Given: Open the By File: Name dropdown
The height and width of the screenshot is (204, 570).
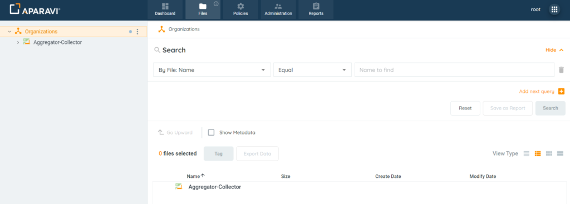Looking at the screenshot, I should (x=212, y=69).
